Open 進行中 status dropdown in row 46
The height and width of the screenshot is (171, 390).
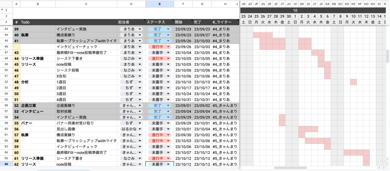[168, 47]
